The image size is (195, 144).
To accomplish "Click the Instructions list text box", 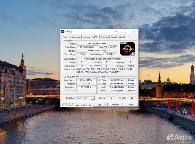I will 106,70.
